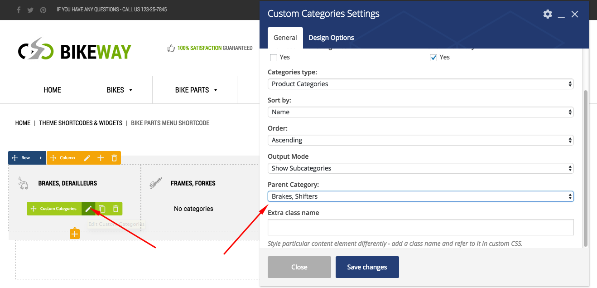This screenshot has height=288, width=597.
Task: Click the thumbs-up satisfaction icon
Action: pos(171,48)
